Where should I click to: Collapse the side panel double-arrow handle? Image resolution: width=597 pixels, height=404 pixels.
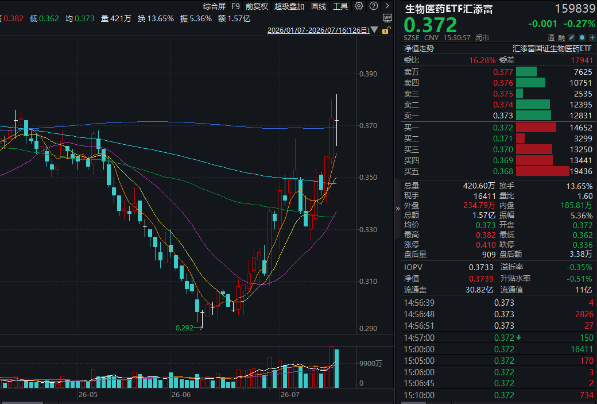(x=397, y=208)
